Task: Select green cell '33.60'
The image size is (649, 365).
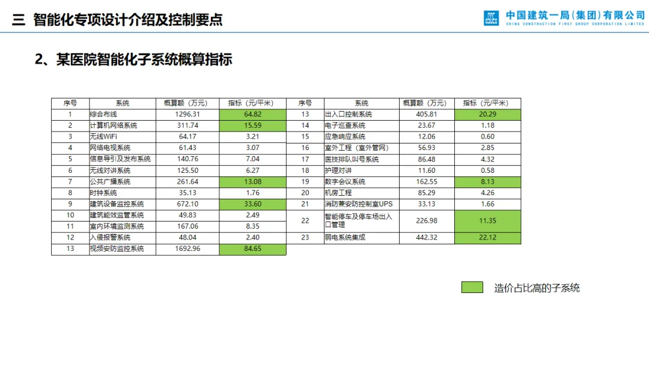Action: [x=252, y=204]
